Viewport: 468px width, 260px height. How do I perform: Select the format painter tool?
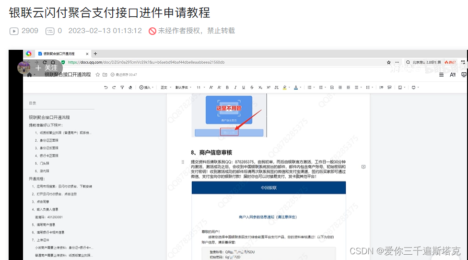click(x=122, y=87)
